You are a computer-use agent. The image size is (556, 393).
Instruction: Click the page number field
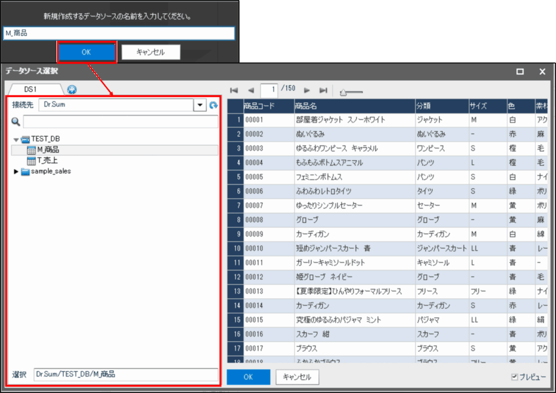point(269,90)
